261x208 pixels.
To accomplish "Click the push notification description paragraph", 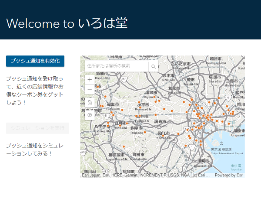I will pos(35,91).
